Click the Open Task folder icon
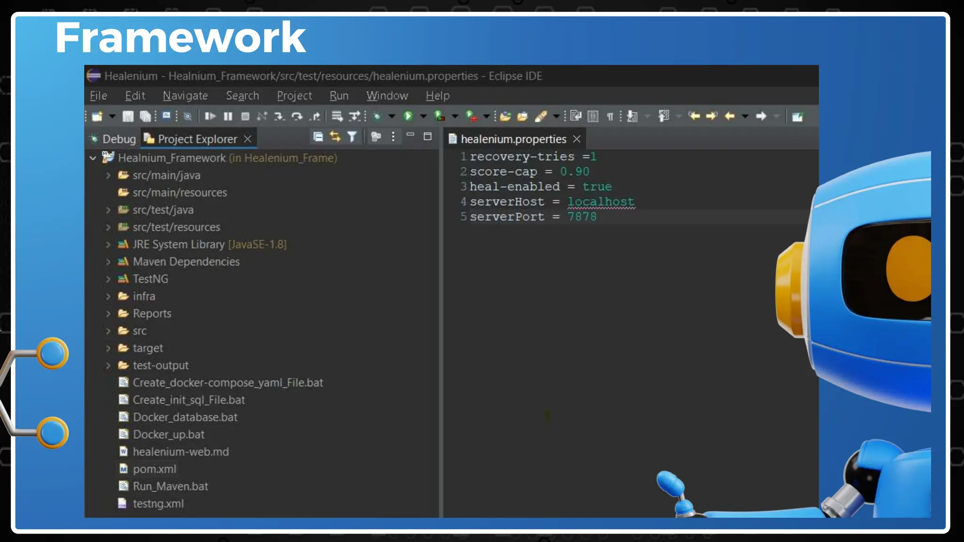The image size is (964, 542). [x=522, y=116]
